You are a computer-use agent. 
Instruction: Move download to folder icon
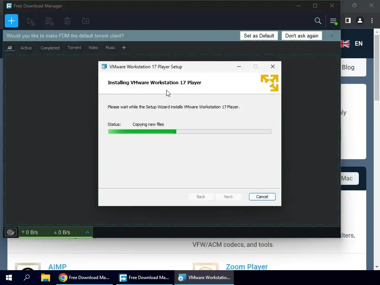86,21
